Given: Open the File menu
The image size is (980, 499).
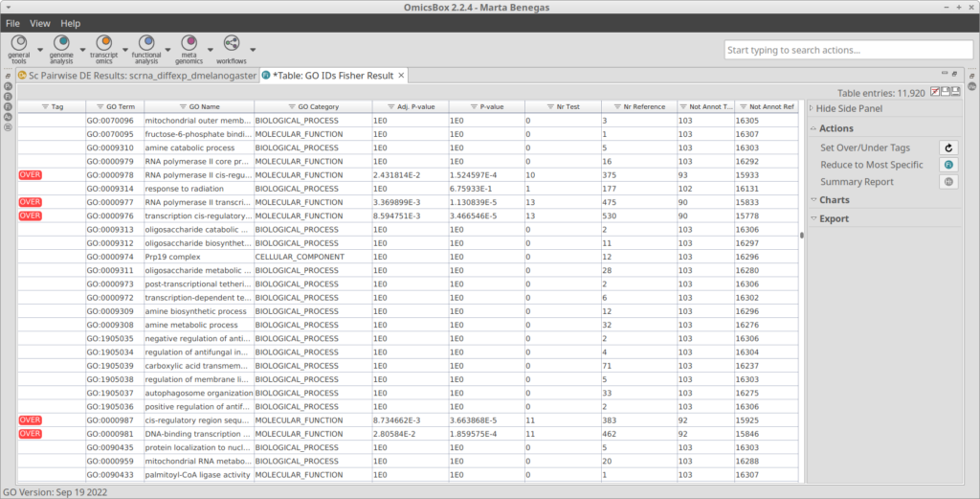Looking at the screenshot, I should [12, 23].
